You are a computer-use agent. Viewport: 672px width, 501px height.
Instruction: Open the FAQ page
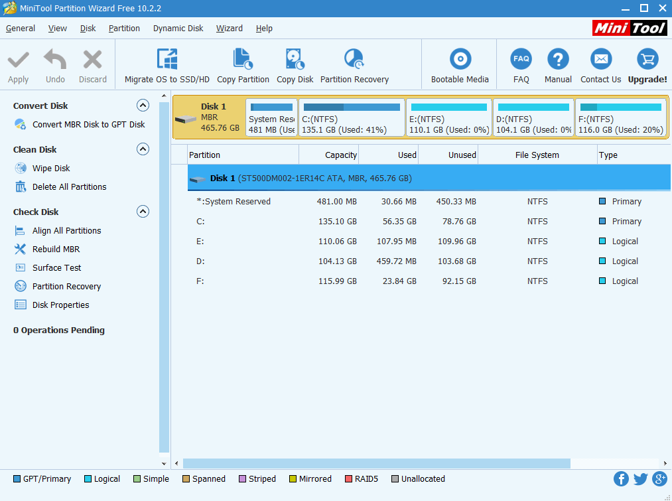pyautogui.click(x=521, y=60)
